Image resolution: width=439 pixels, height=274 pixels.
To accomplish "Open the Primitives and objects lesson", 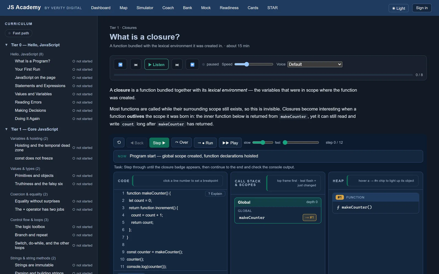I will (34, 176).
